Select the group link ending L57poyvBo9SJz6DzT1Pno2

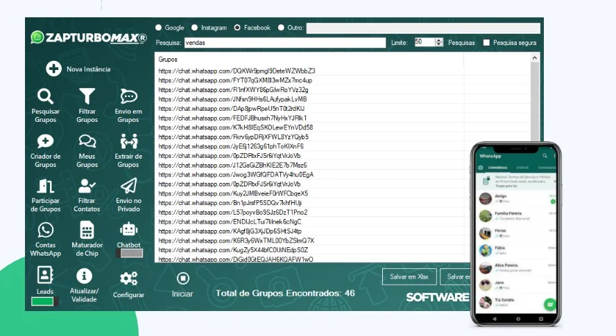coord(233,213)
